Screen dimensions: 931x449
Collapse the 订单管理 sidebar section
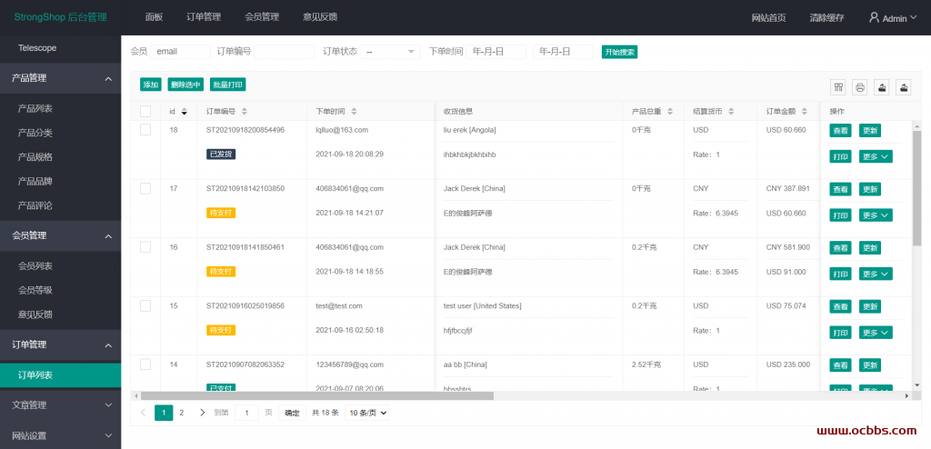click(x=61, y=345)
